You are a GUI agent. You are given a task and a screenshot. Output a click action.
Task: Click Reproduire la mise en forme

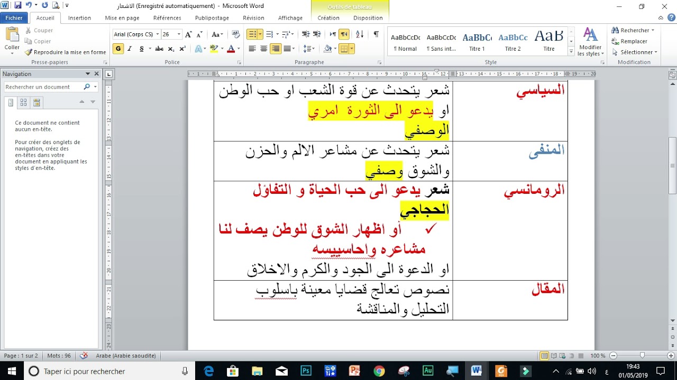tap(65, 52)
